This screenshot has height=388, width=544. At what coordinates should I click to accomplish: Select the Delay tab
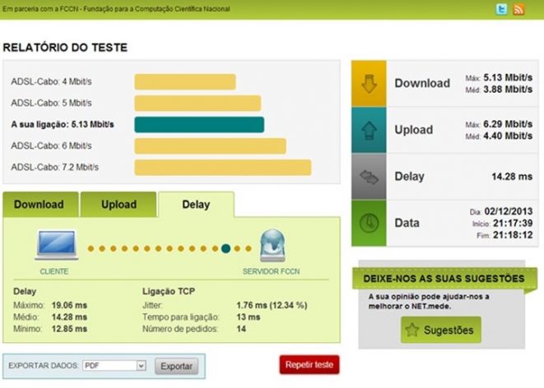tap(196, 205)
